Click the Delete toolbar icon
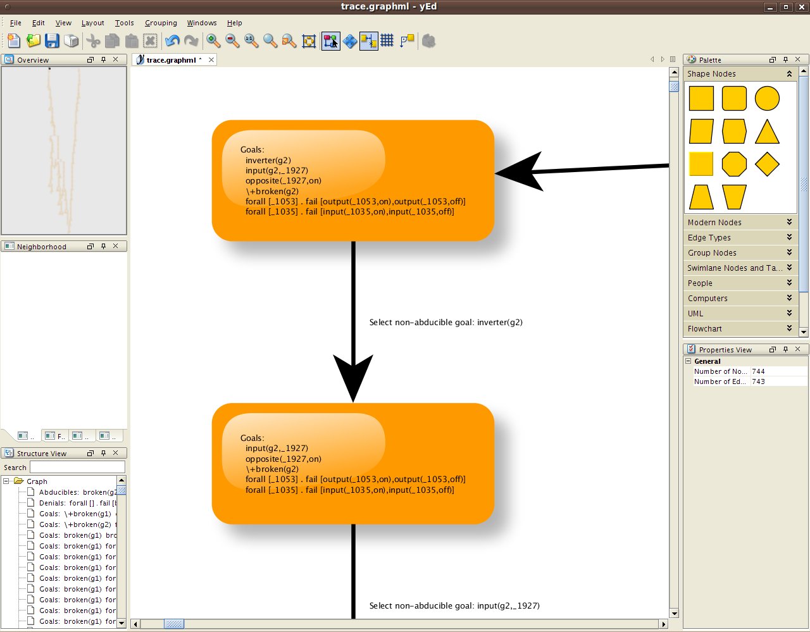This screenshot has height=632, width=810. [x=150, y=41]
